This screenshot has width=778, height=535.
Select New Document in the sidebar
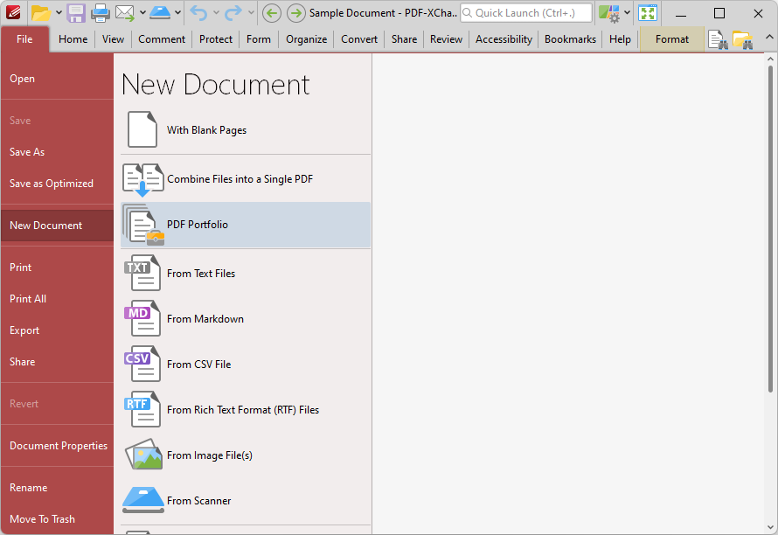point(57,226)
